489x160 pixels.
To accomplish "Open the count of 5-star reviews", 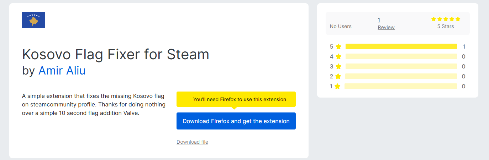I will coord(464,46).
